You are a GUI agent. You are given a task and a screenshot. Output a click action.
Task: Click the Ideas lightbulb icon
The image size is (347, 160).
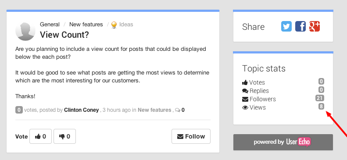tap(114, 25)
